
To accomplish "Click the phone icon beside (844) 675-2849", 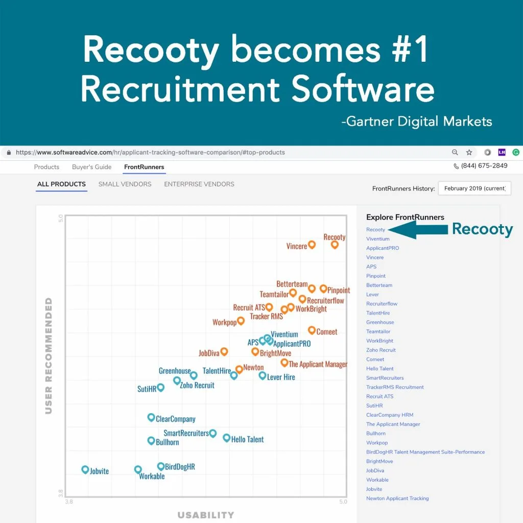I will tap(456, 166).
